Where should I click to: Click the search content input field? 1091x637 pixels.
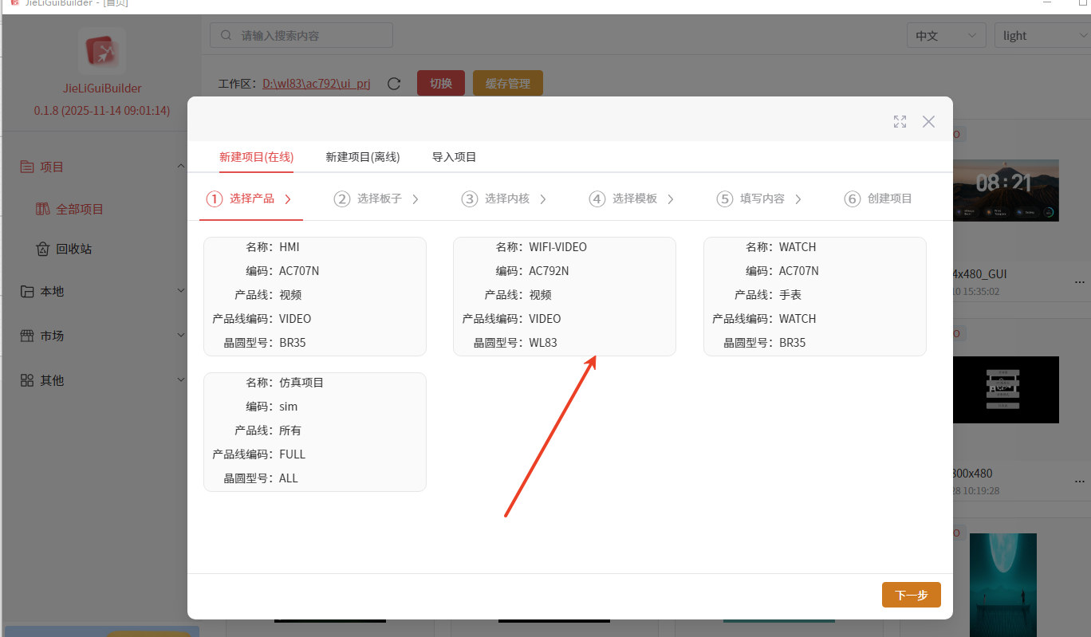[x=301, y=35]
